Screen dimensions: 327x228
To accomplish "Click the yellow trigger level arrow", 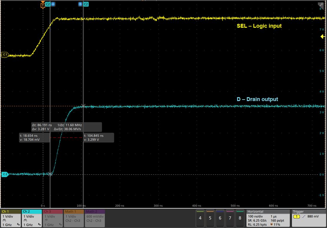I will (x=322, y=37).
